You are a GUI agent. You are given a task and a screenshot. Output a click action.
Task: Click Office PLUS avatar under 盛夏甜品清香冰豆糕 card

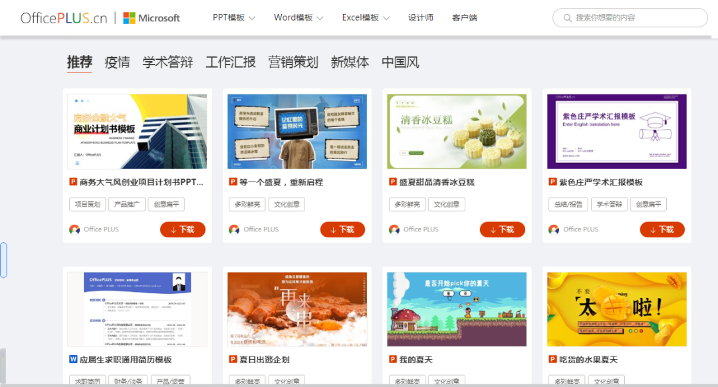(x=394, y=229)
